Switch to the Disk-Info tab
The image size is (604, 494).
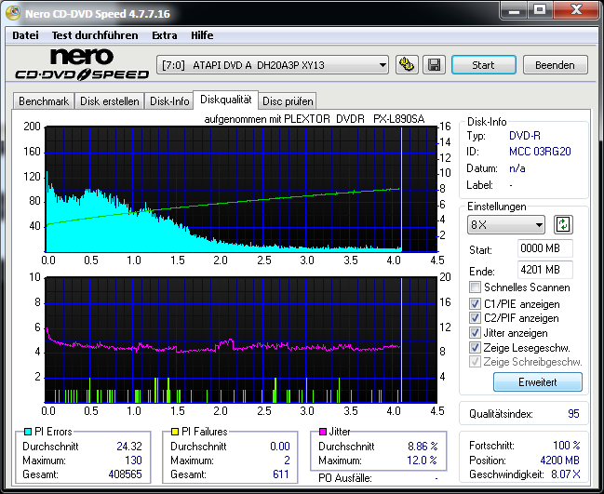coord(169,101)
